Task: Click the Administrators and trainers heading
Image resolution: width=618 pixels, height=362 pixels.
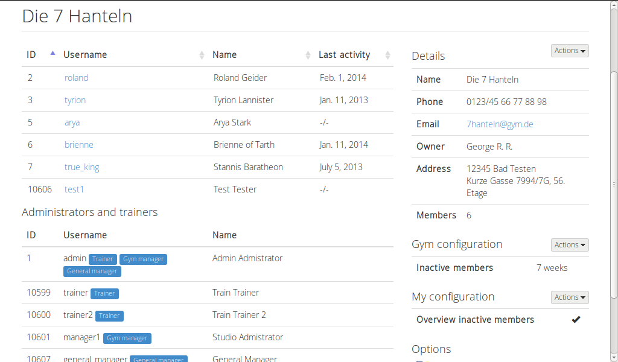Action: point(90,212)
